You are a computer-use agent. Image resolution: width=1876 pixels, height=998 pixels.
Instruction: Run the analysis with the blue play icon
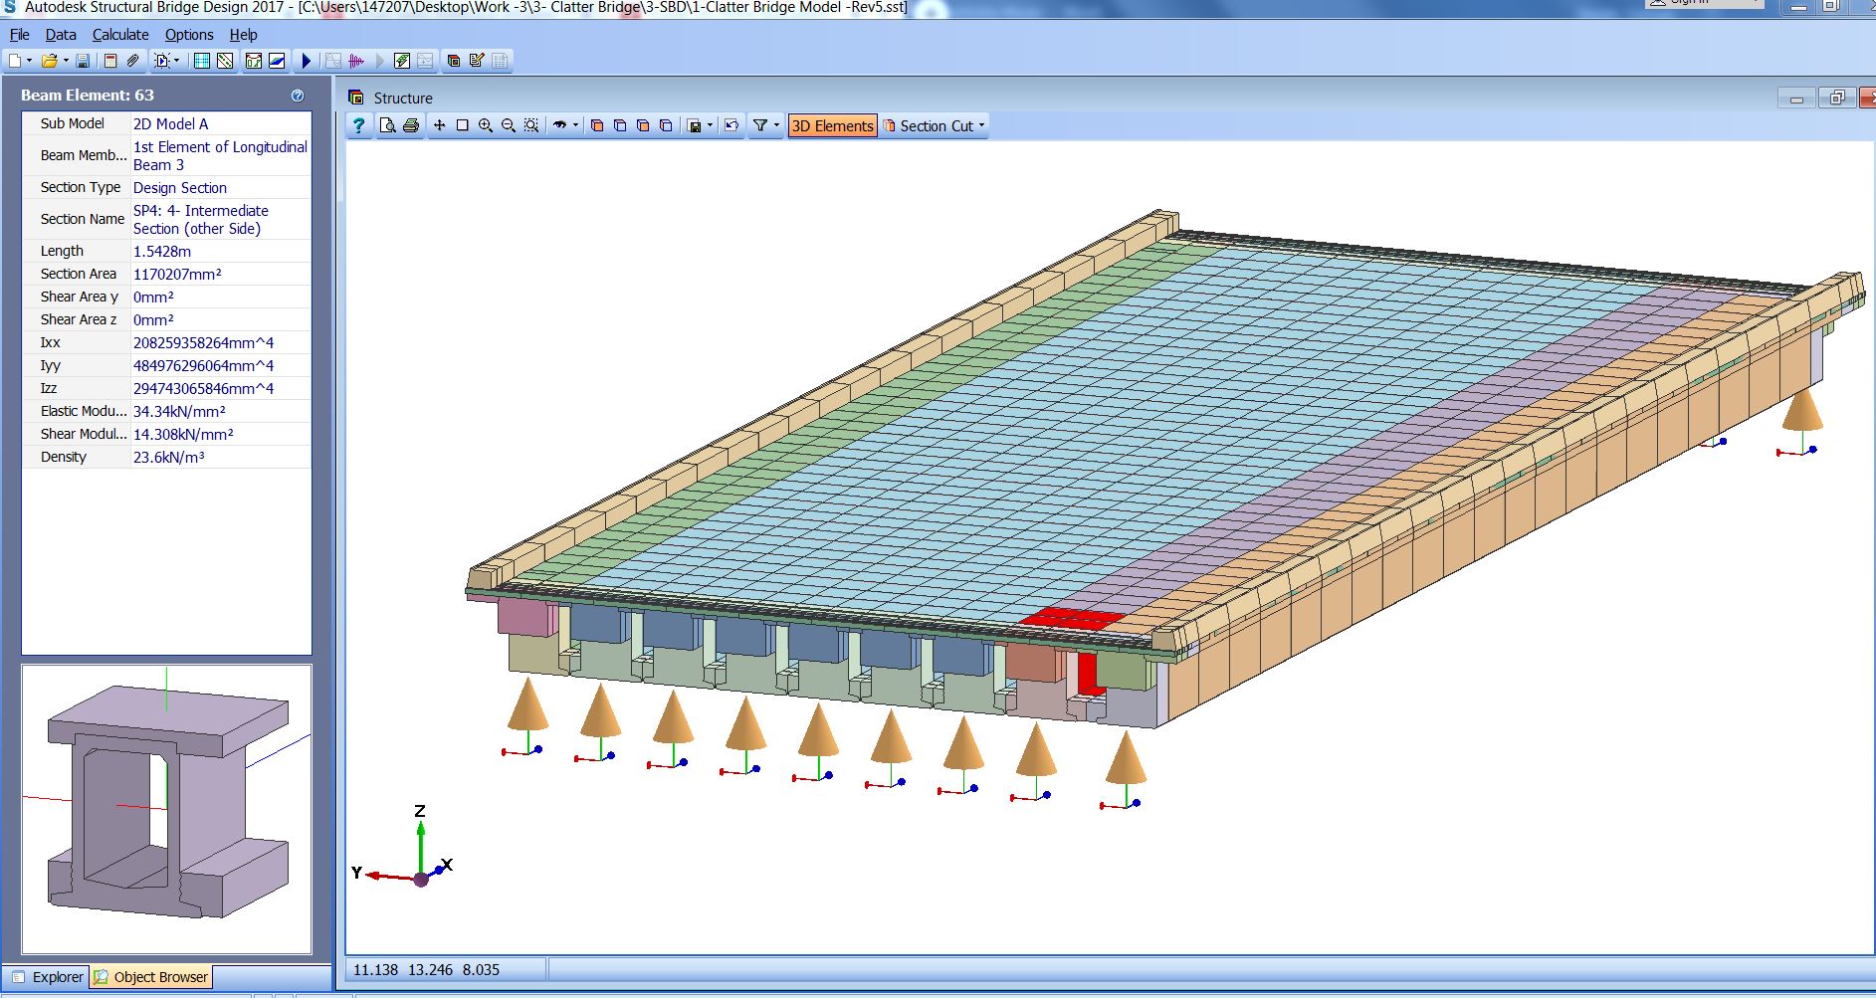(x=306, y=61)
